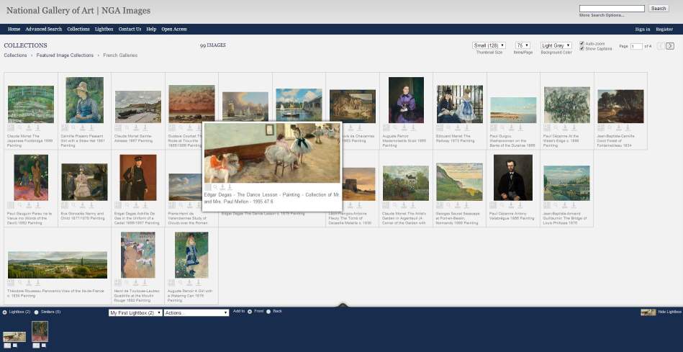Click the lightbox grid icon in the Dance Lesson popup
The image size is (683, 352).
[208, 187]
